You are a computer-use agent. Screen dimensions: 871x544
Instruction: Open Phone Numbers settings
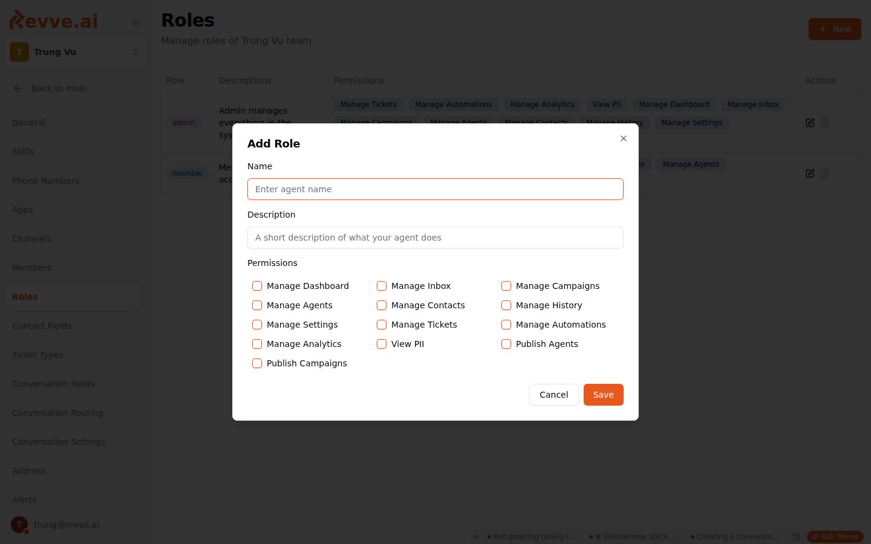(73, 181)
